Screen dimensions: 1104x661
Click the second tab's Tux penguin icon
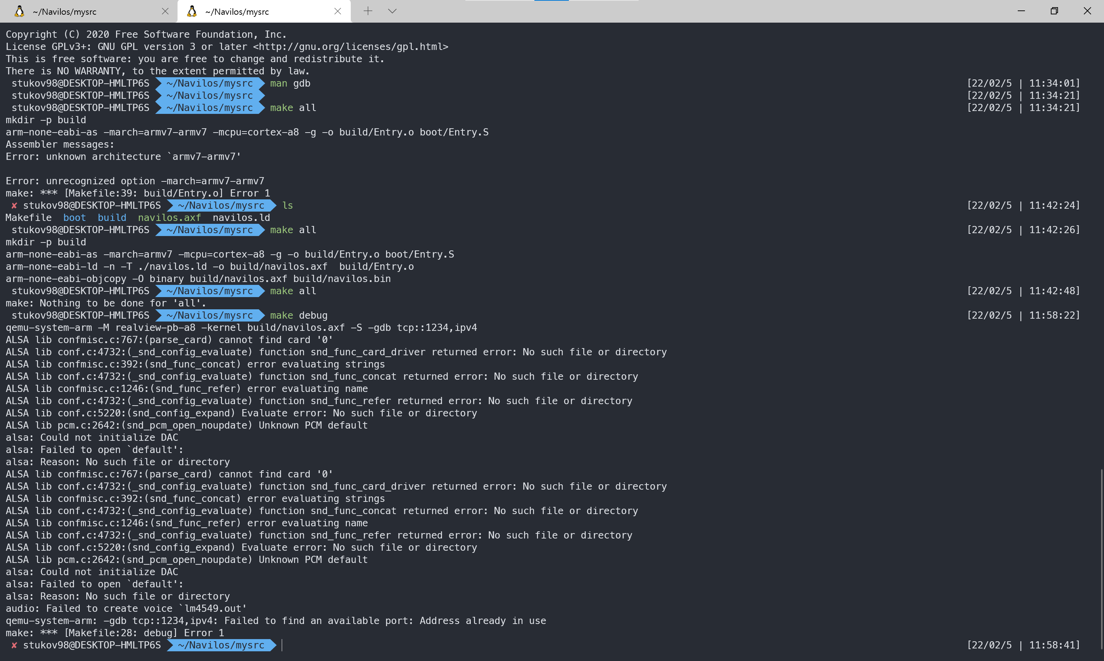point(192,11)
